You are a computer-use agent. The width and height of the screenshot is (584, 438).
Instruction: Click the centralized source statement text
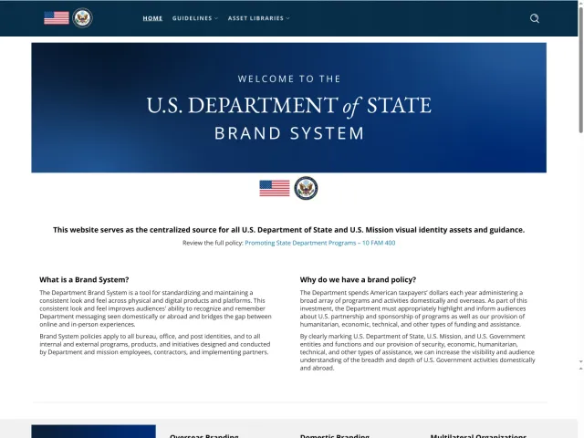pos(288,230)
